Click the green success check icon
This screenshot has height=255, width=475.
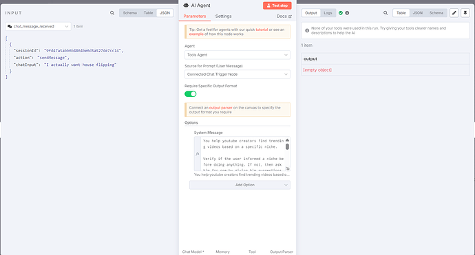pos(341,13)
